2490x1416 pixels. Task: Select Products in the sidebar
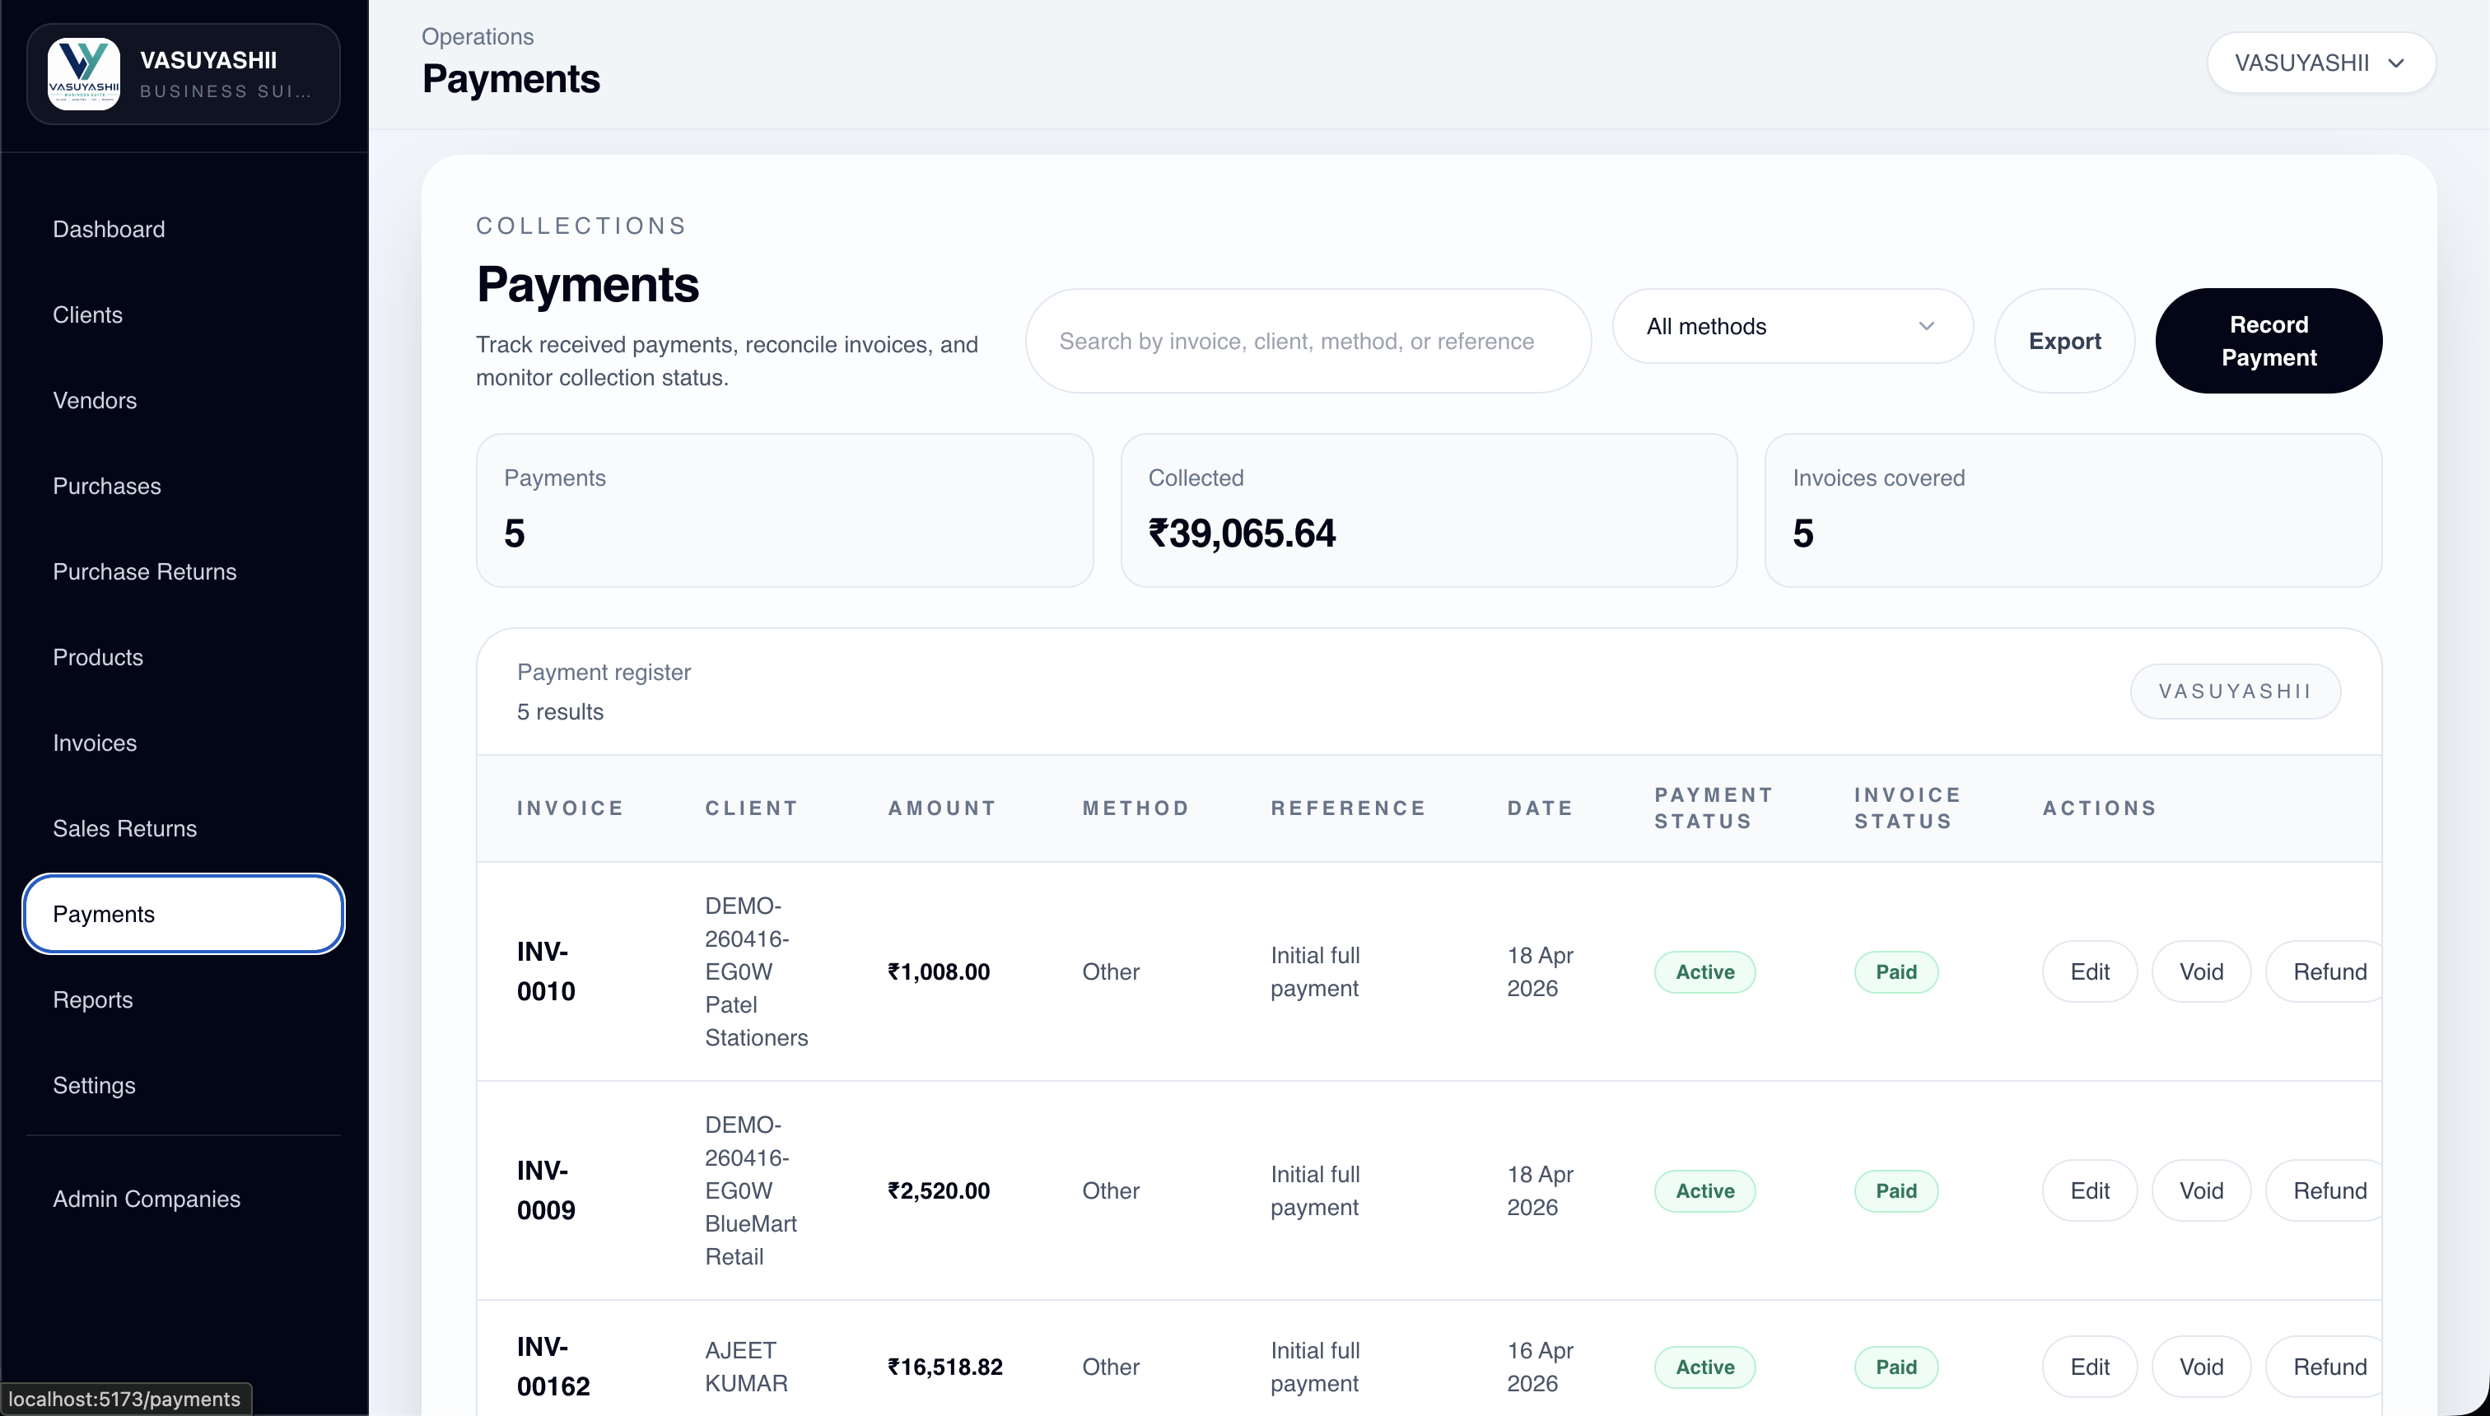click(97, 658)
